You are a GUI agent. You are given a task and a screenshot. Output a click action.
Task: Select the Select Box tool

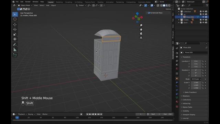coord(15,14)
